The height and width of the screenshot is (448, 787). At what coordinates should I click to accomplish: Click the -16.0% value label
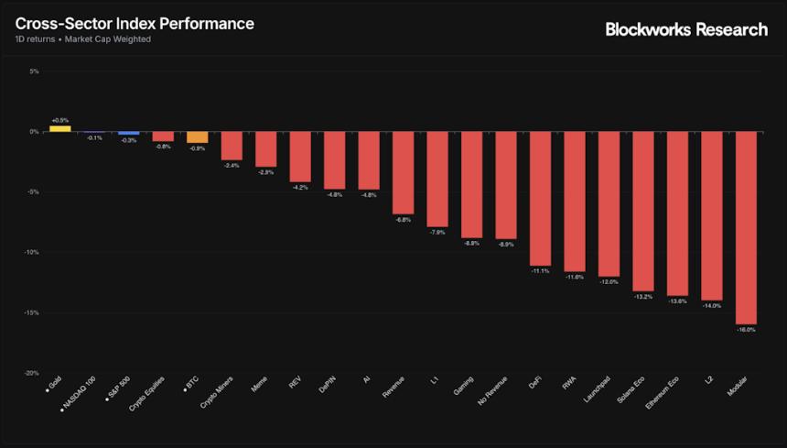click(x=746, y=330)
